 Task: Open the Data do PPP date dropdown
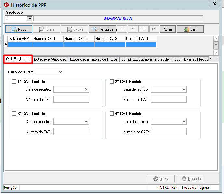[x=60, y=72]
